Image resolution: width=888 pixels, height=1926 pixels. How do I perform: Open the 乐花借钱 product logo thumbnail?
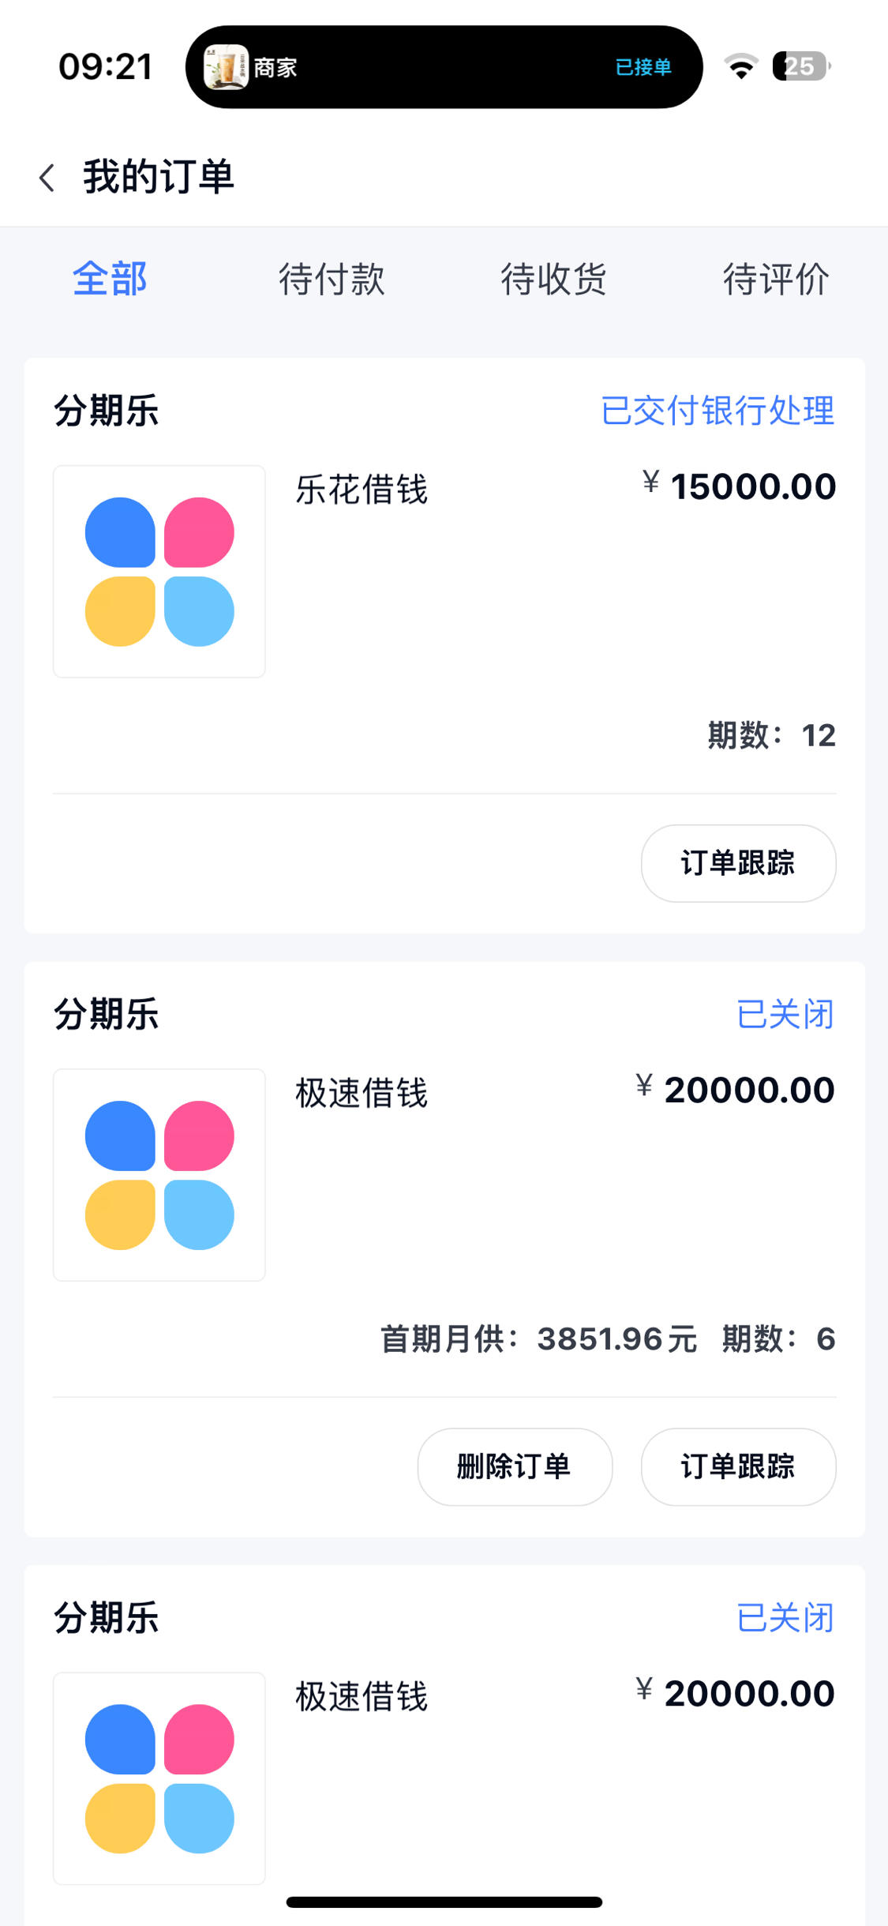click(x=159, y=571)
